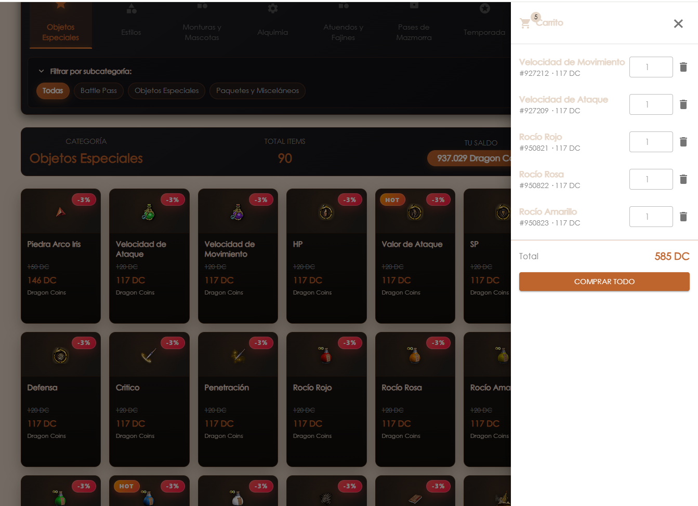Screen dimensions: 698x506
Task: Select the Alquimia gear icon
Action: pos(273,9)
